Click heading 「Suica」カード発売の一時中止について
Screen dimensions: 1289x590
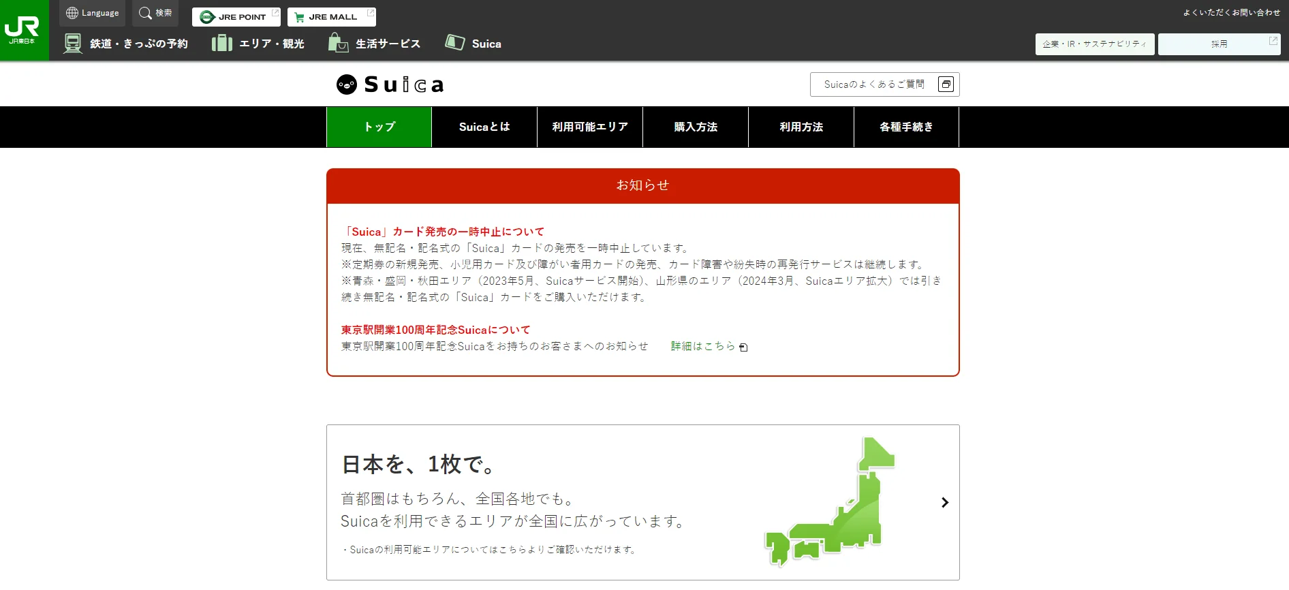point(443,232)
